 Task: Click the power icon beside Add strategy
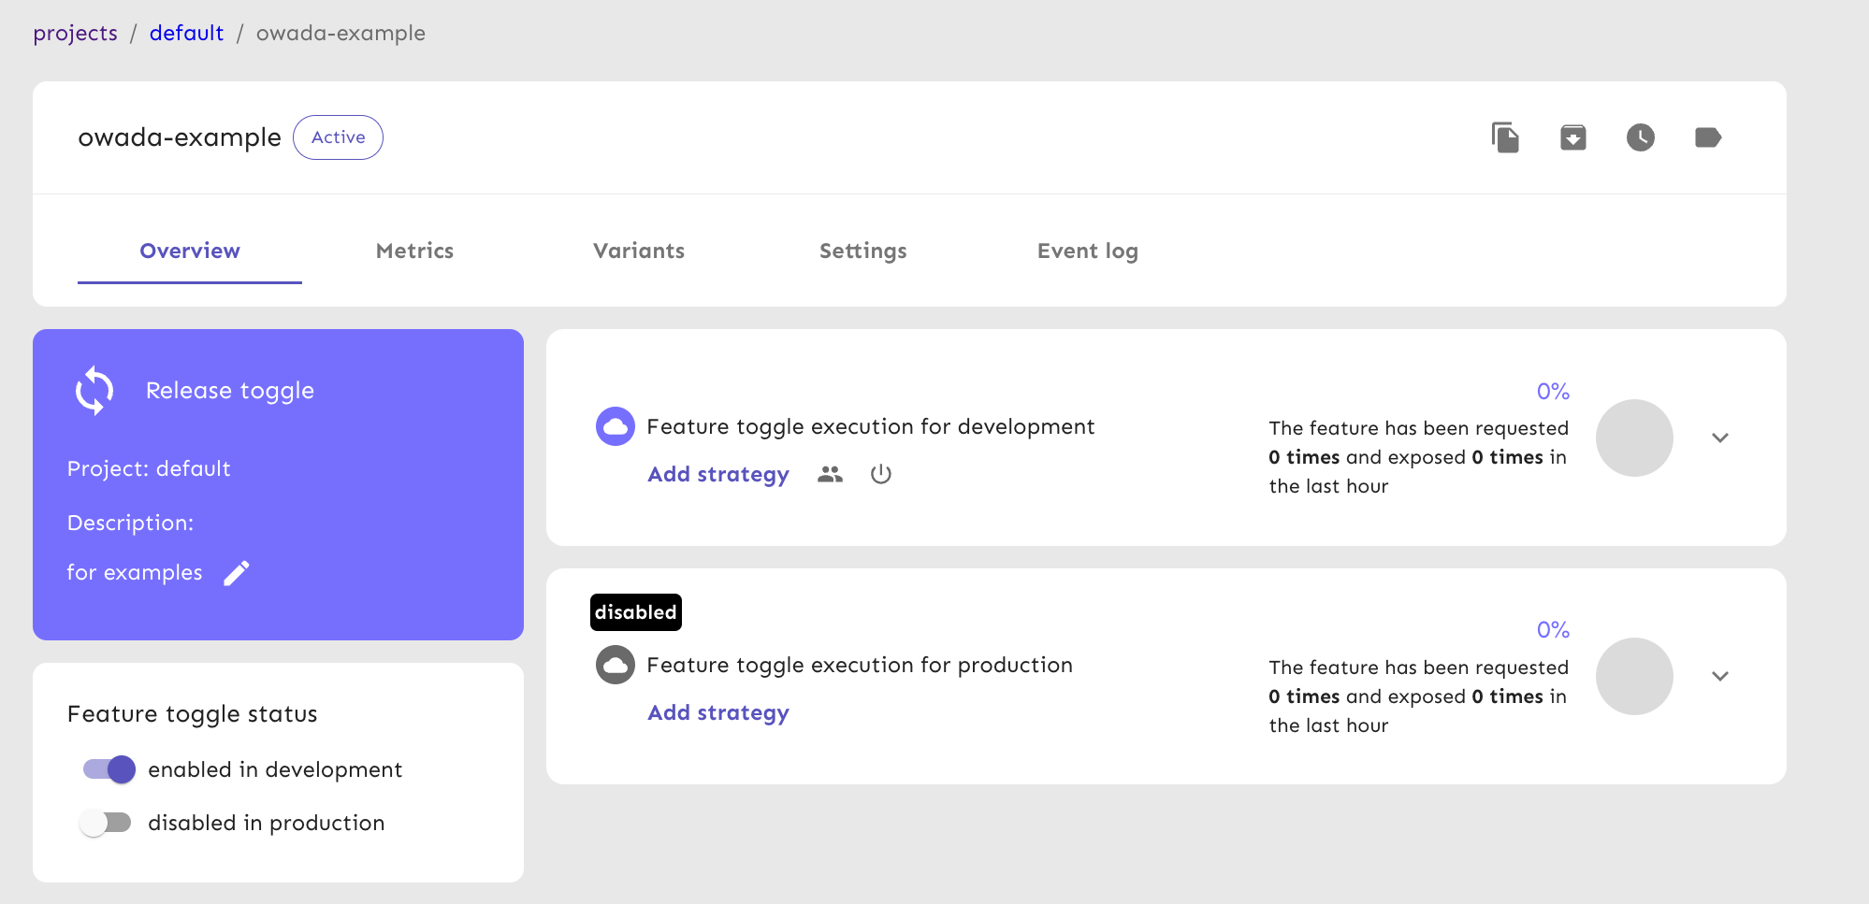(x=880, y=475)
